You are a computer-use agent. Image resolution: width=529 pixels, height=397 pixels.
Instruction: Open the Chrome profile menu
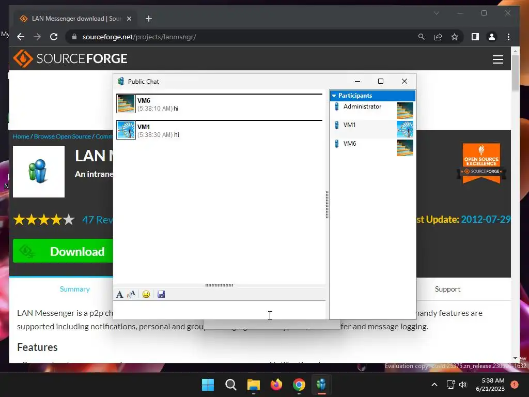point(492,37)
